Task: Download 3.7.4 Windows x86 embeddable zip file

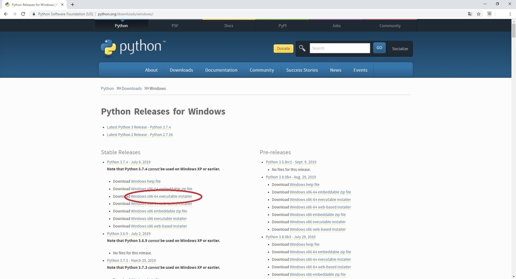Action: click(x=159, y=211)
